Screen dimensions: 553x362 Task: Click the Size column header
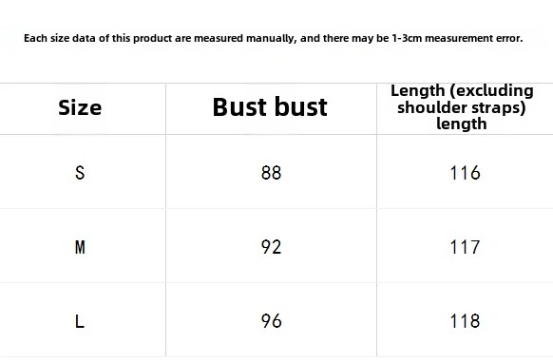point(80,107)
